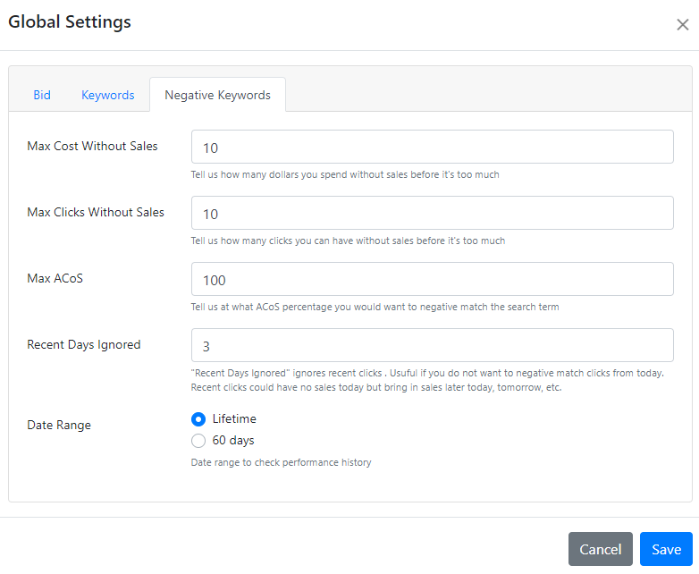Switch to the Bid tab
This screenshot has width=699, height=574.
[x=42, y=95]
